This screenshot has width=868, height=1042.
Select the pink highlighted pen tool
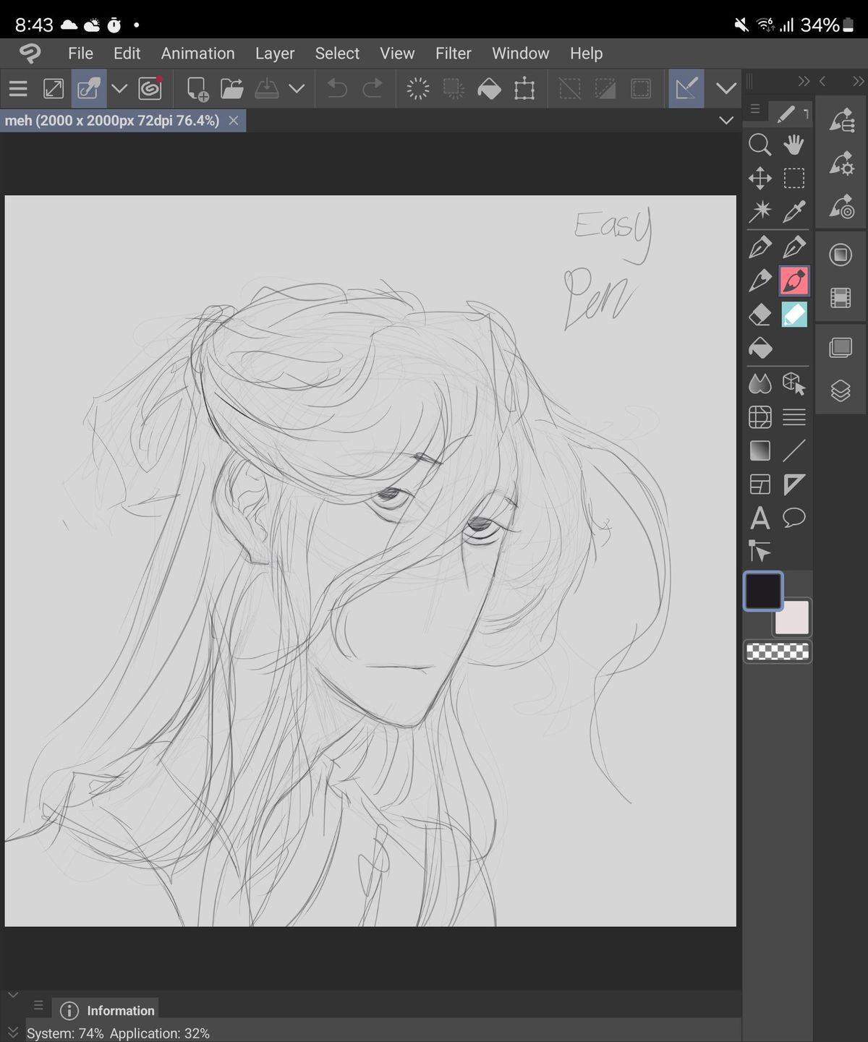[793, 281]
